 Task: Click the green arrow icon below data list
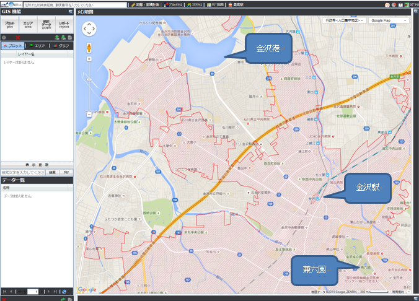pos(63,299)
